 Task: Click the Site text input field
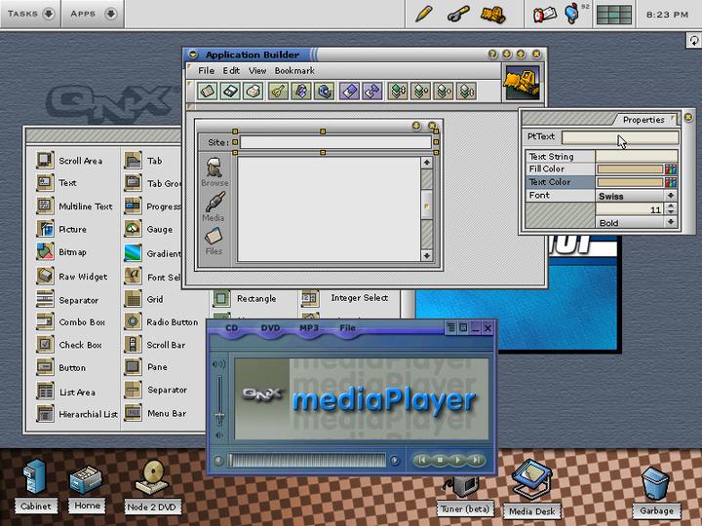(x=334, y=142)
